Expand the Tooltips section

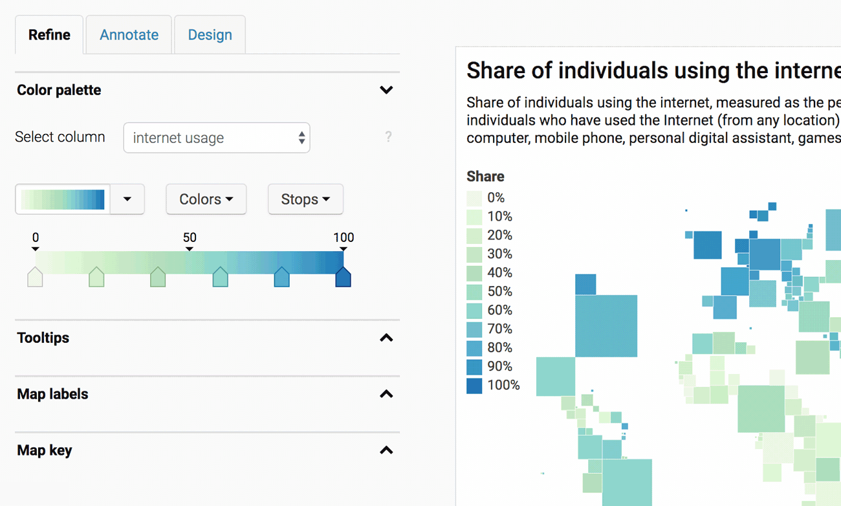[x=386, y=338]
